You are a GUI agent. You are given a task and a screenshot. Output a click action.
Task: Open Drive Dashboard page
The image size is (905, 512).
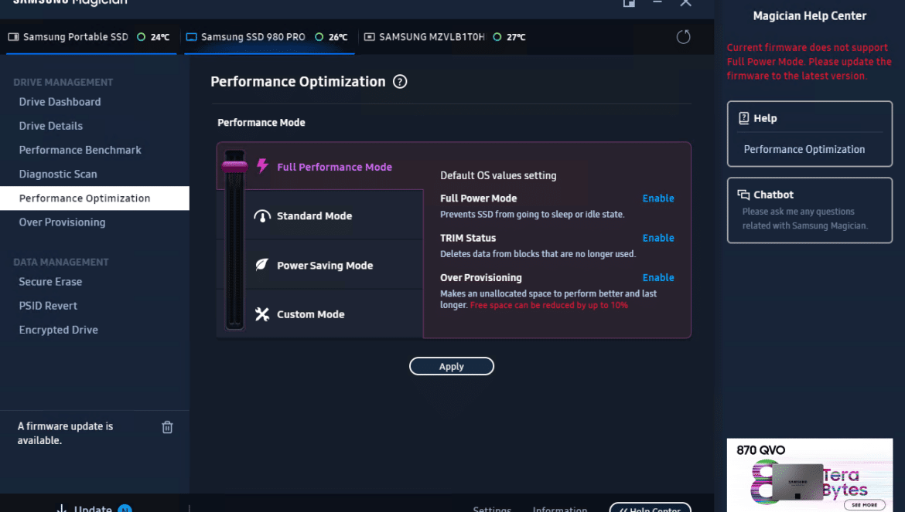coord(60,102)
